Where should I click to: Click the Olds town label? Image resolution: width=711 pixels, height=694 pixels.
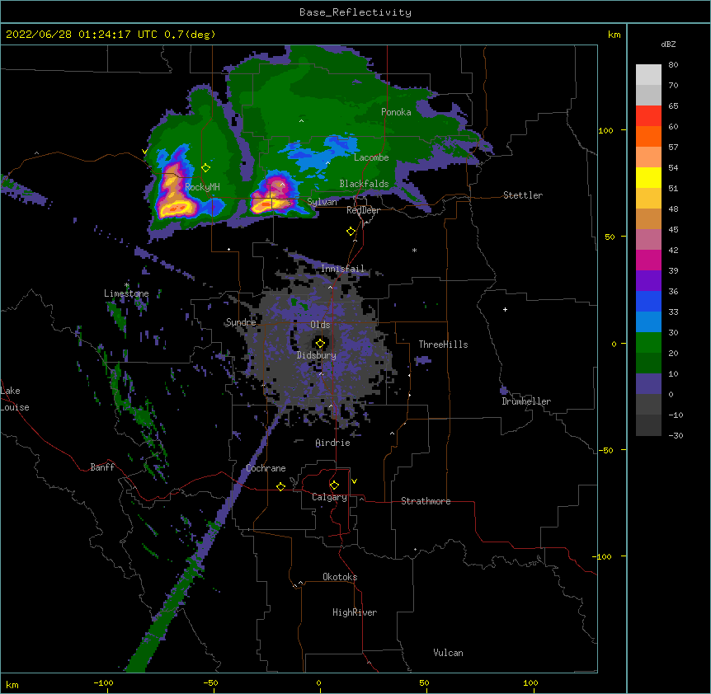[320, 325]
